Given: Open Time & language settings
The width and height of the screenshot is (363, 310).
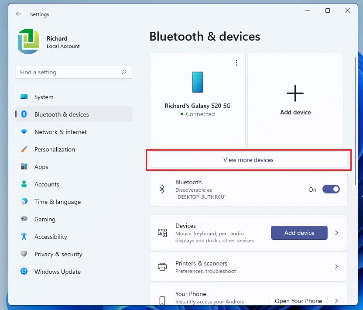Looking at the screenshot, I should 74,202.
